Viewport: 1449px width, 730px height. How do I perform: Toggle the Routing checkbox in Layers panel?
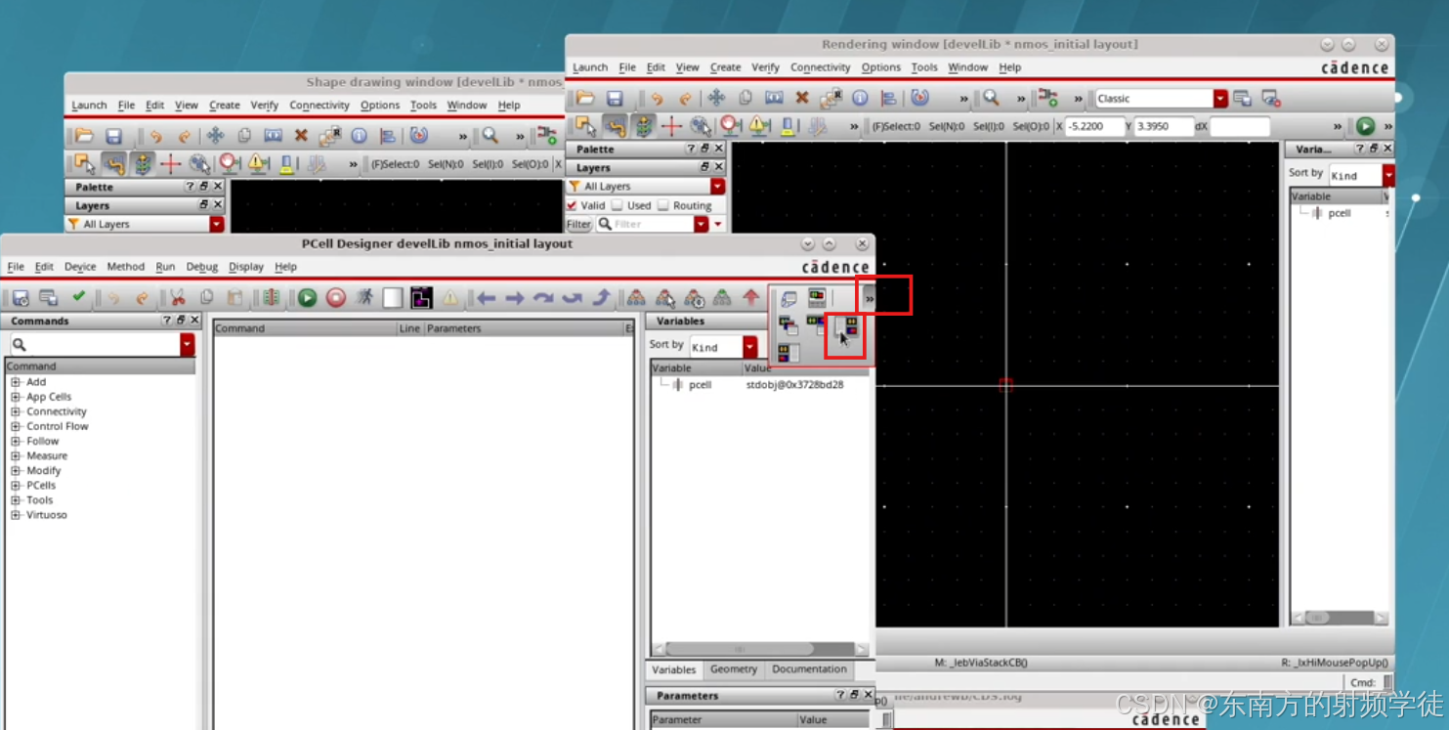click(663, 205)
